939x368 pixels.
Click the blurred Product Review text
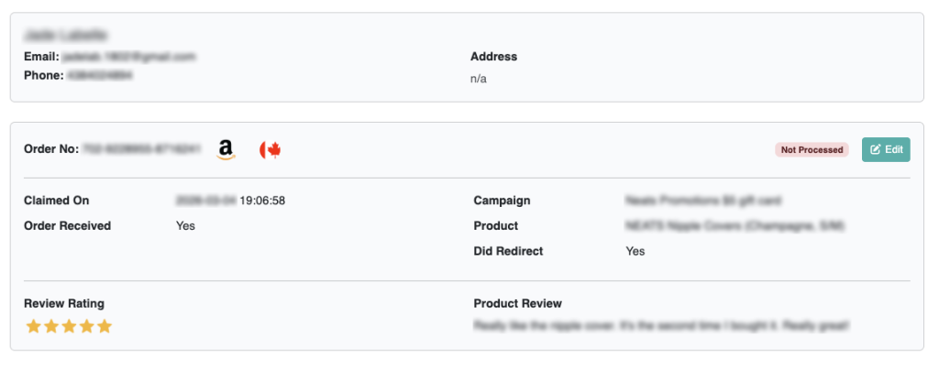(661, 325)
